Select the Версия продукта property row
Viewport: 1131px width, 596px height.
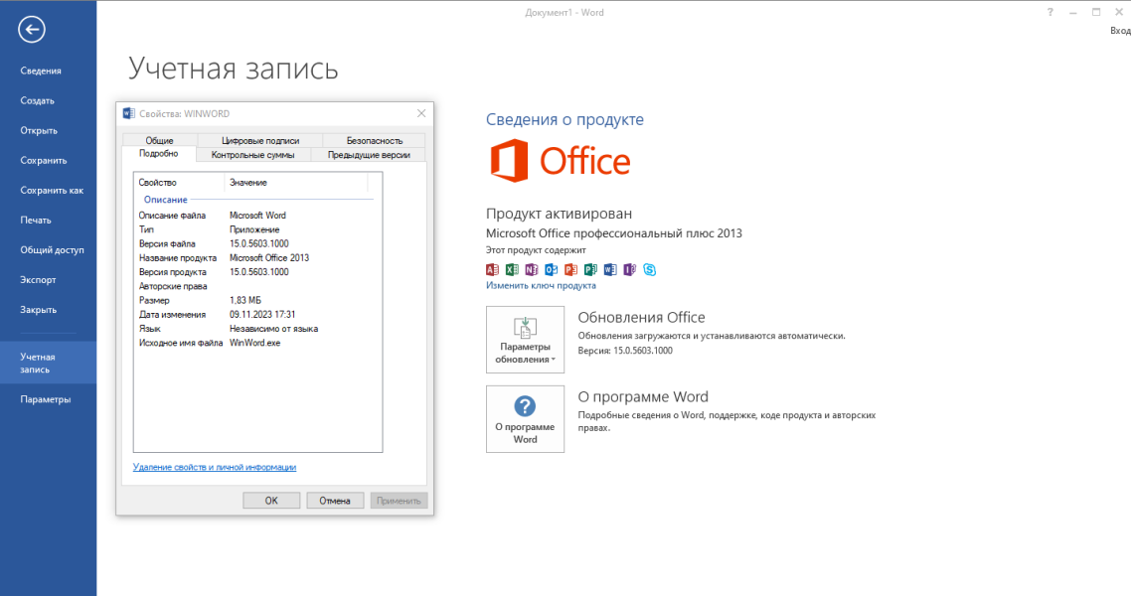tap(256, 272)
